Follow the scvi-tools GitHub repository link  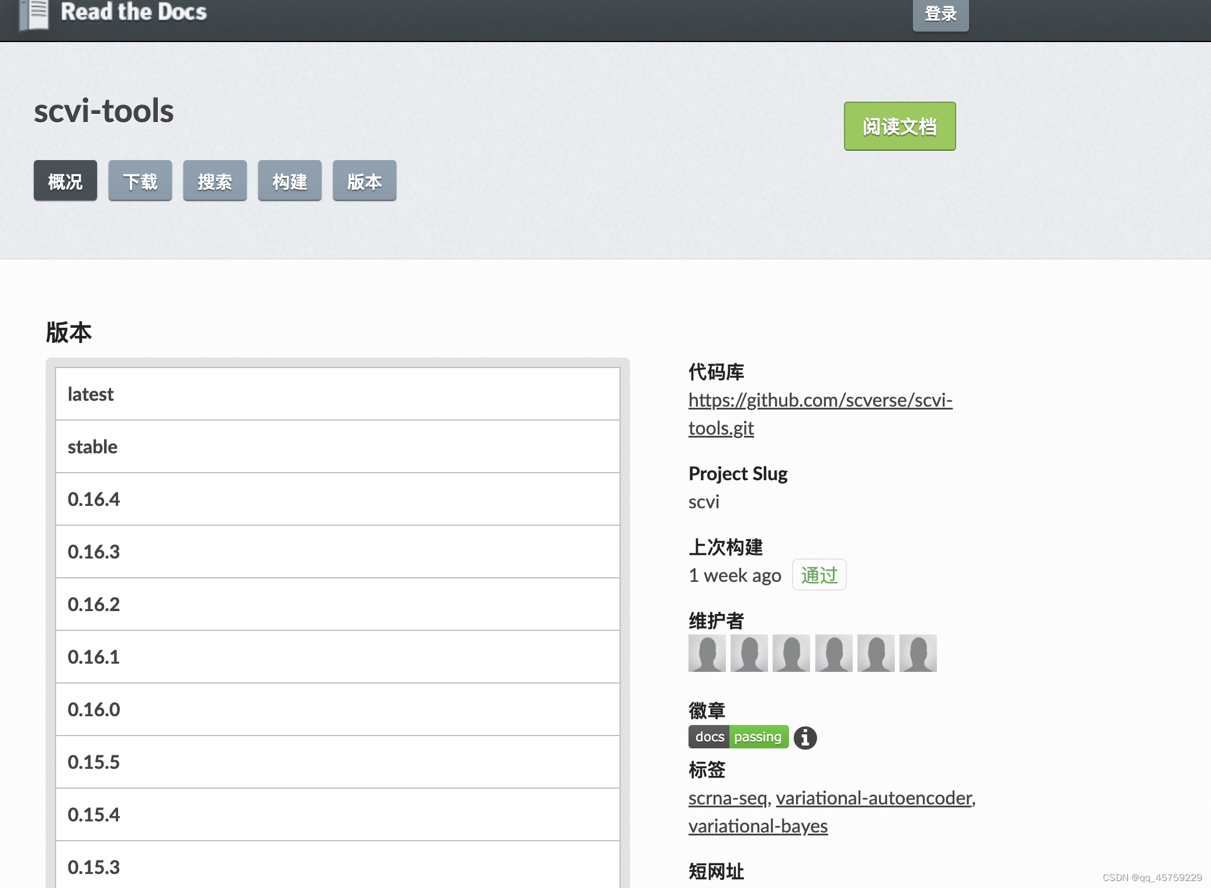pos(820,400)
